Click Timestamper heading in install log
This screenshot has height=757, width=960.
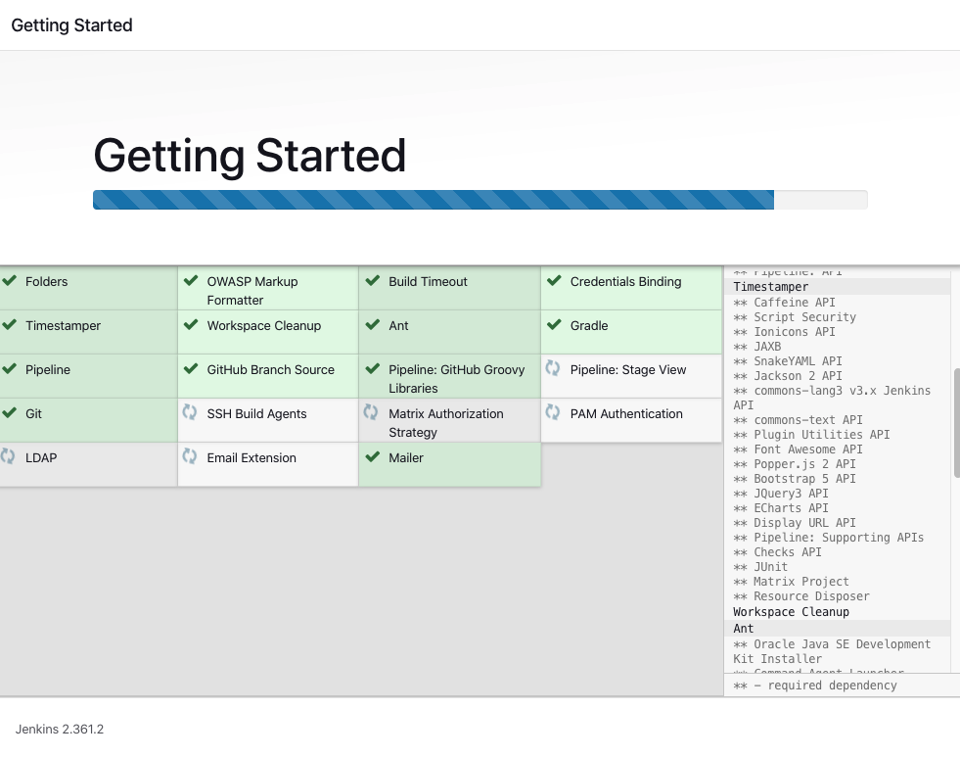point(771,287)
